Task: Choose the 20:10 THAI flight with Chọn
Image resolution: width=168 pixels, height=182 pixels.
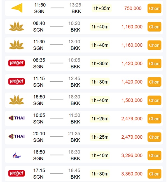Action: pos(154,137)
